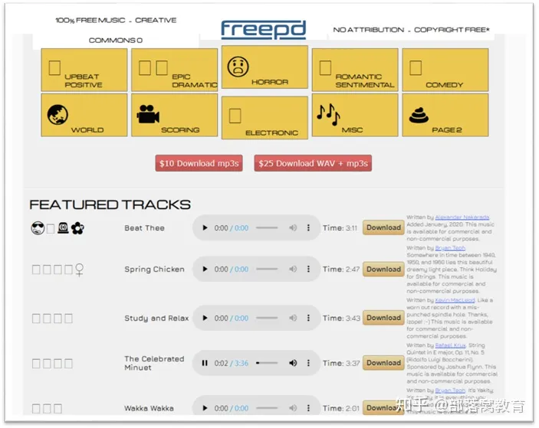
Task: Click the $25 Download WAV + mp3s button
Action: coord(313,164)
